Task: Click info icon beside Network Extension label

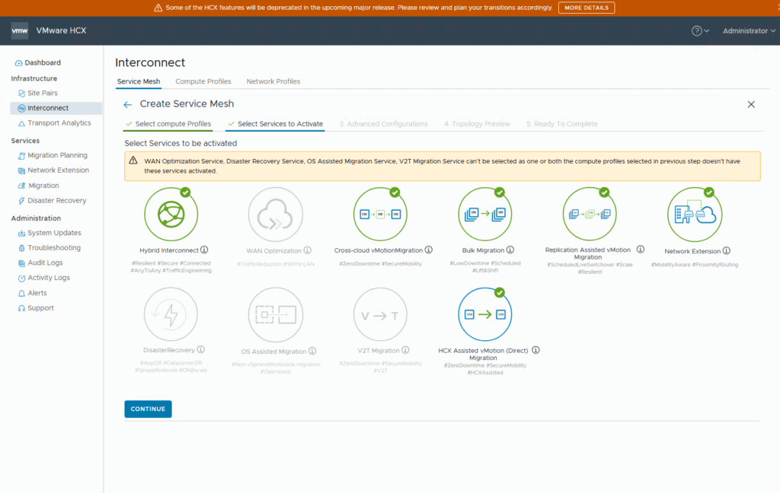Action: point(727,250)
